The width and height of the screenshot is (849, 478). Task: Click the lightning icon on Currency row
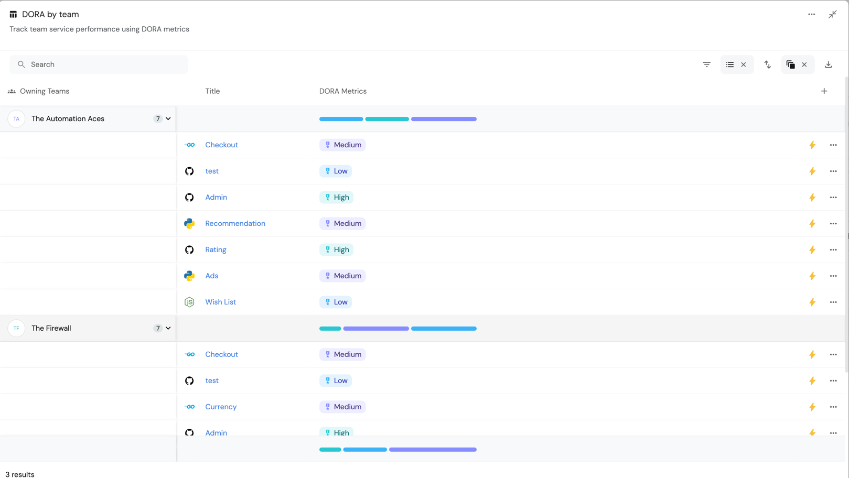[x=812, y=407]
